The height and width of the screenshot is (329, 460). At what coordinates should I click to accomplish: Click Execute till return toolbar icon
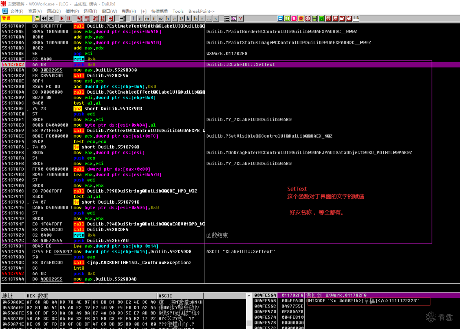[111, 18]
